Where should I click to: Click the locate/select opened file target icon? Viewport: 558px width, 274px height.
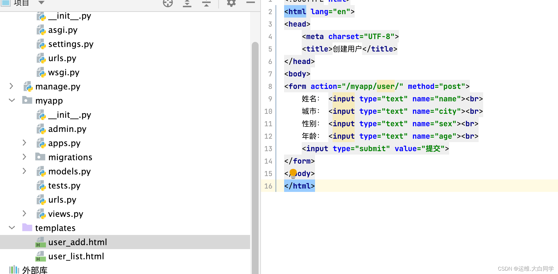point(168,3)
